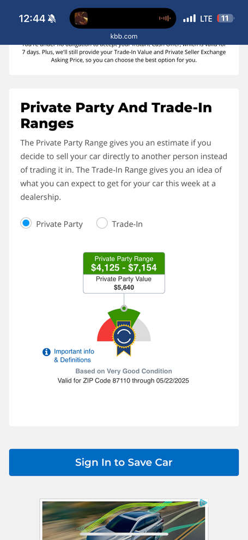The image size is (248, 540).
Task: Tap the gray section of value gauge
Action: [x=143, y=331]
